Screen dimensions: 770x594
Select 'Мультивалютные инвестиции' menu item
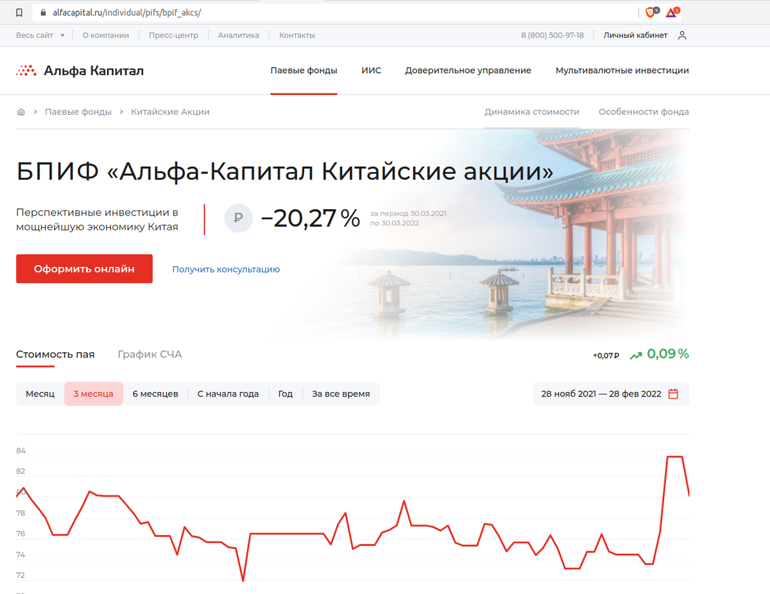[x=622, y=71]
